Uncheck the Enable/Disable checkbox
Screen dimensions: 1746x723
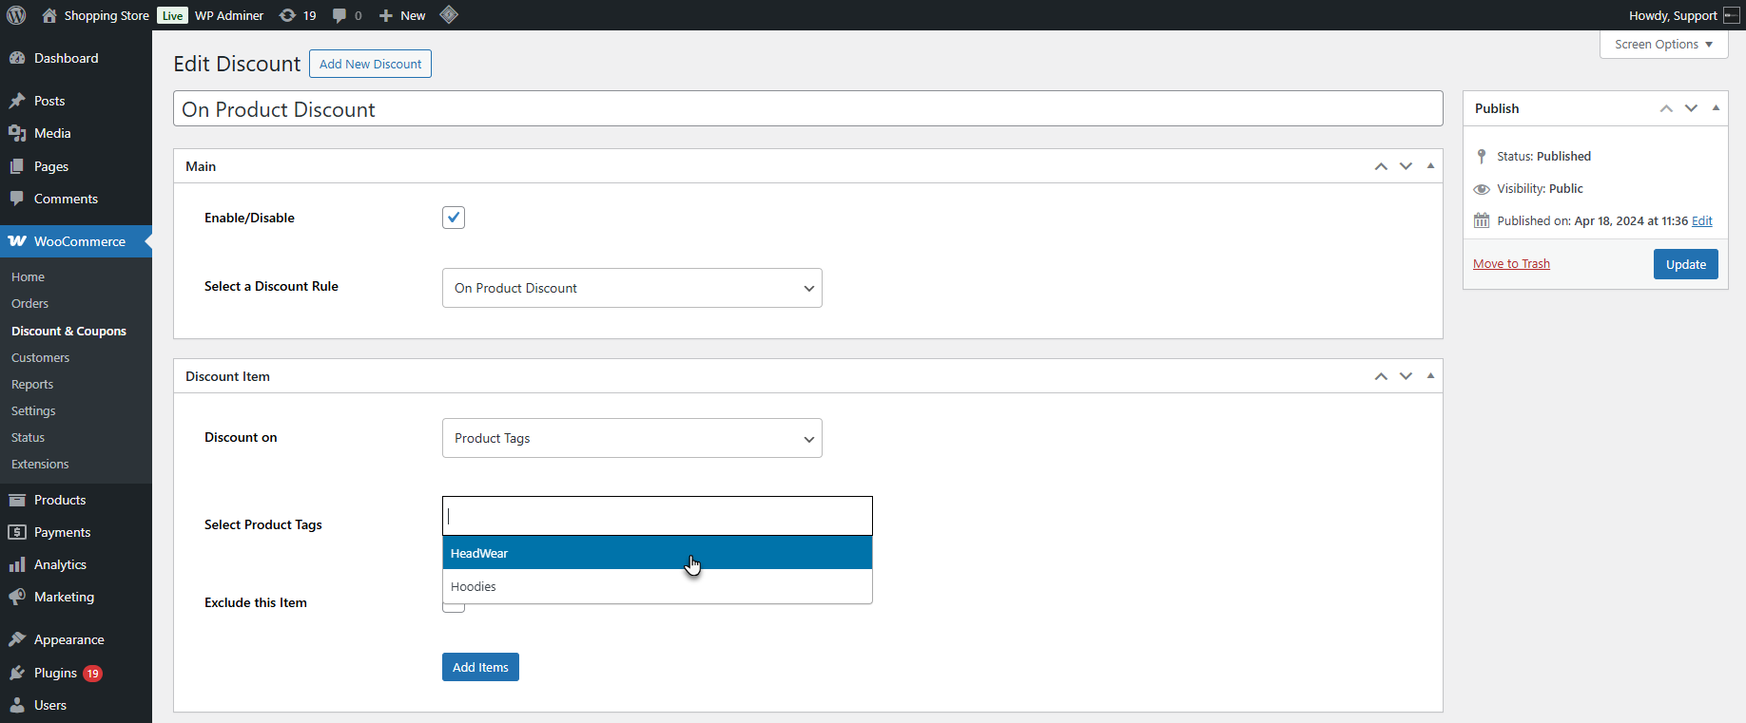(x=454, y=218)
